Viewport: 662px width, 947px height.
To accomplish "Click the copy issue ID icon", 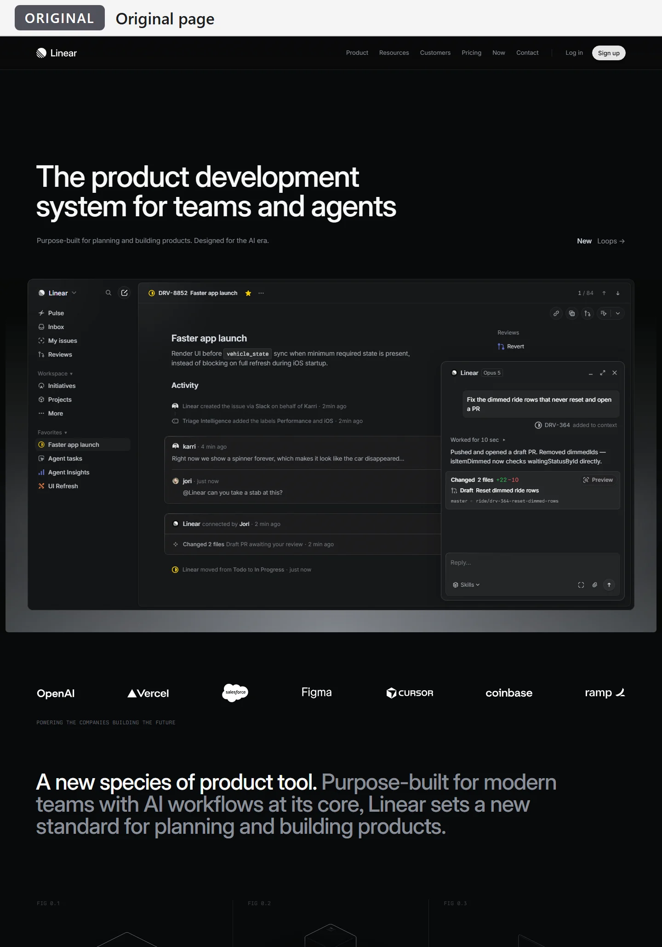I will click(x=572, y=313).
